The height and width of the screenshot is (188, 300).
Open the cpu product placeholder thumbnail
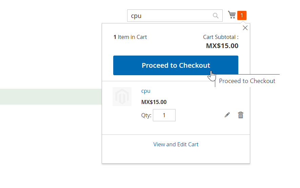[122, 97]
